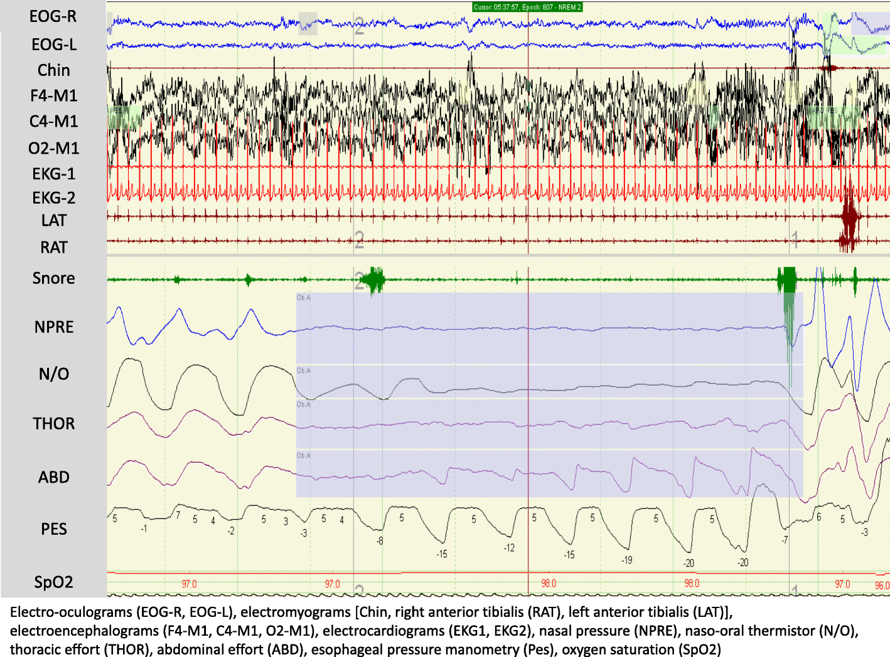Select the NPRE nasal pressure label
The height and width of the screenshot is (657, 890).
point(54,327)
